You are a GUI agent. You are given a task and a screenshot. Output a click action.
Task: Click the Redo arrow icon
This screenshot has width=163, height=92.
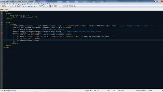26,6
